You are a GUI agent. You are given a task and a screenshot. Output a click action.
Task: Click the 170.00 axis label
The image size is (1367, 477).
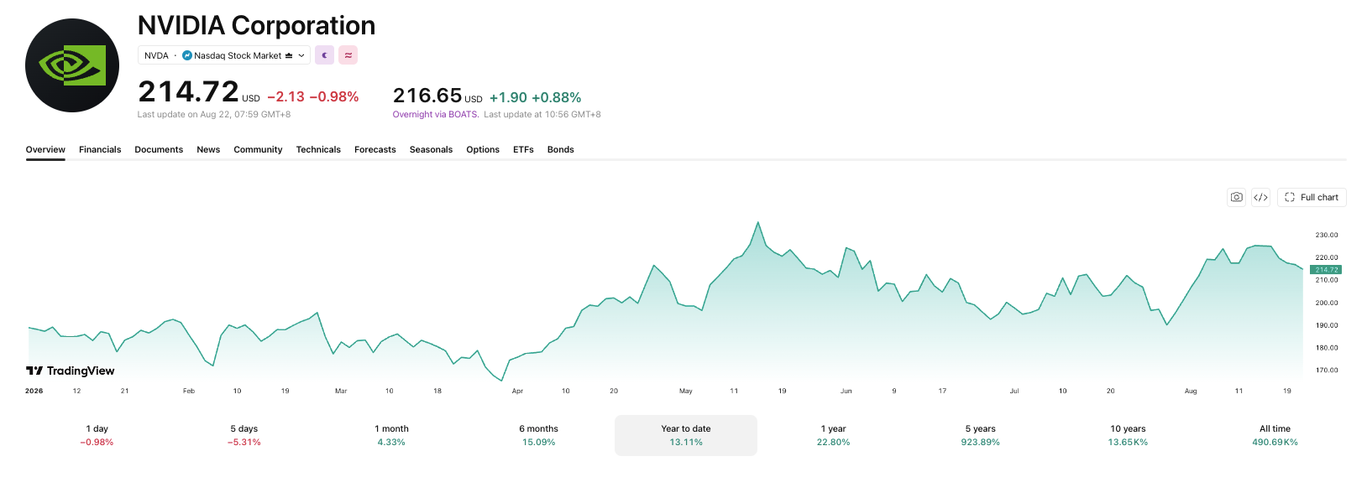coord(1327,371)
